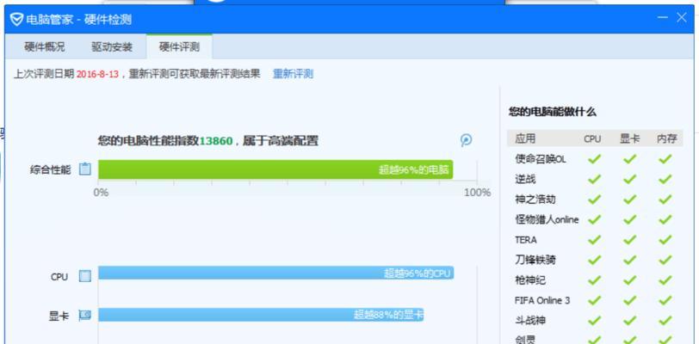
Task: Click the 显卡 checkmark for TERA
Action: (629, 240)
